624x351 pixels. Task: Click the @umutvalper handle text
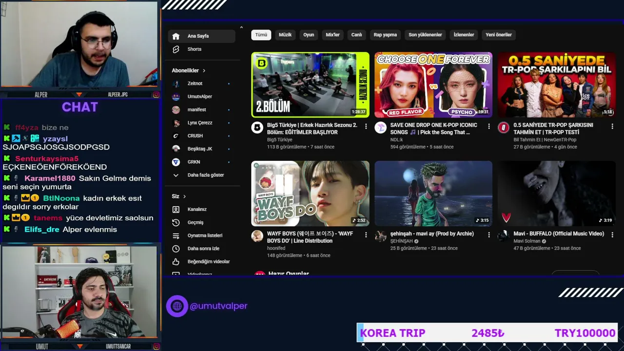[218, 306]
